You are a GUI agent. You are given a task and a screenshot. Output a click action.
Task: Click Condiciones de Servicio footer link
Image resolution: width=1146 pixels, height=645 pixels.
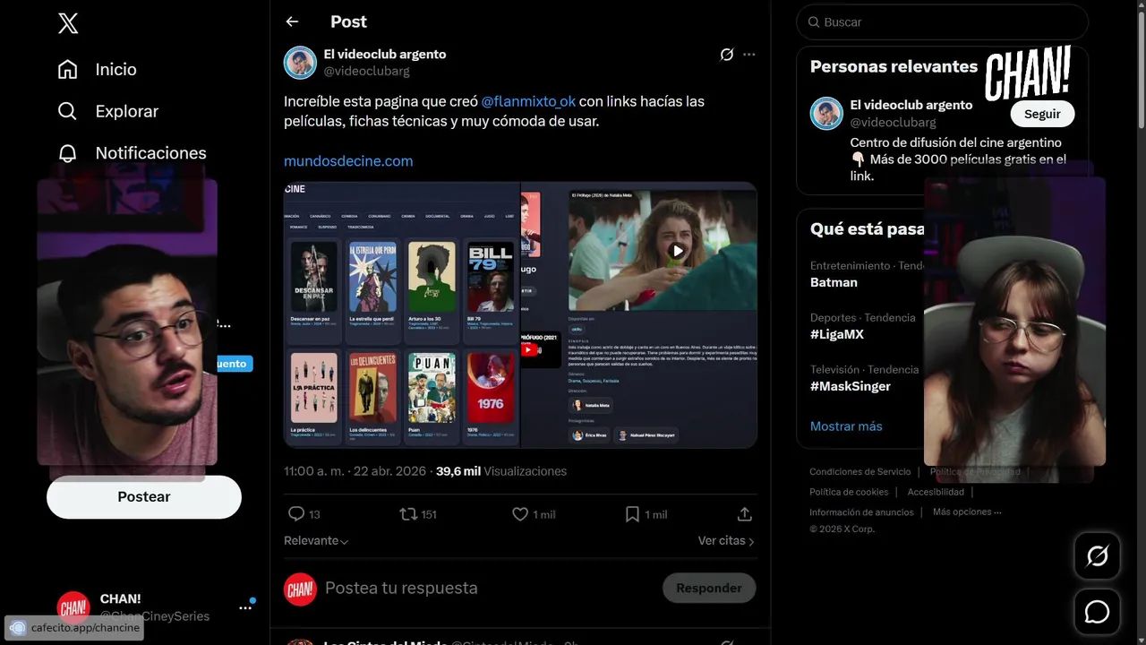[859, 472]
